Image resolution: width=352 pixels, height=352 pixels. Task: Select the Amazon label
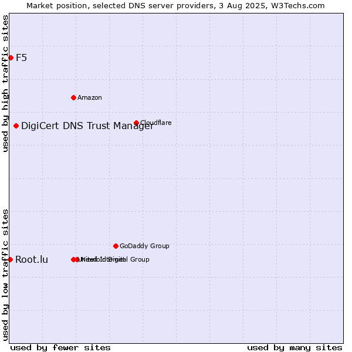pyautogui.click(x=90, y=97)
